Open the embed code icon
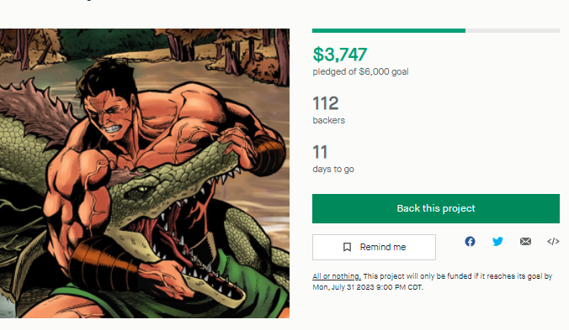This screenshot has width=569, height=330. coord(553,241)
